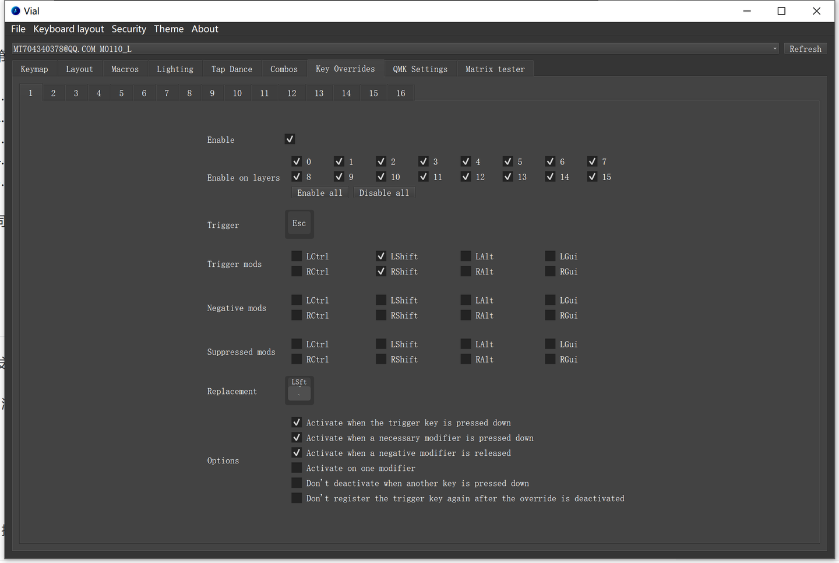
Task: Check RGui under Suppressed mods
Action: tap(550, 359)
